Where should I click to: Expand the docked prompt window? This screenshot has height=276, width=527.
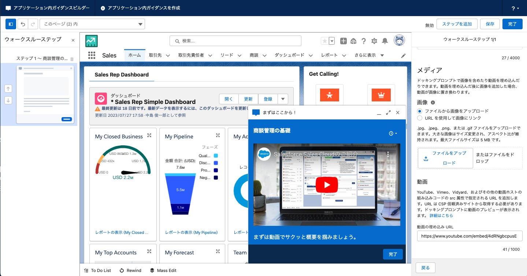click(x=388, y=113)
